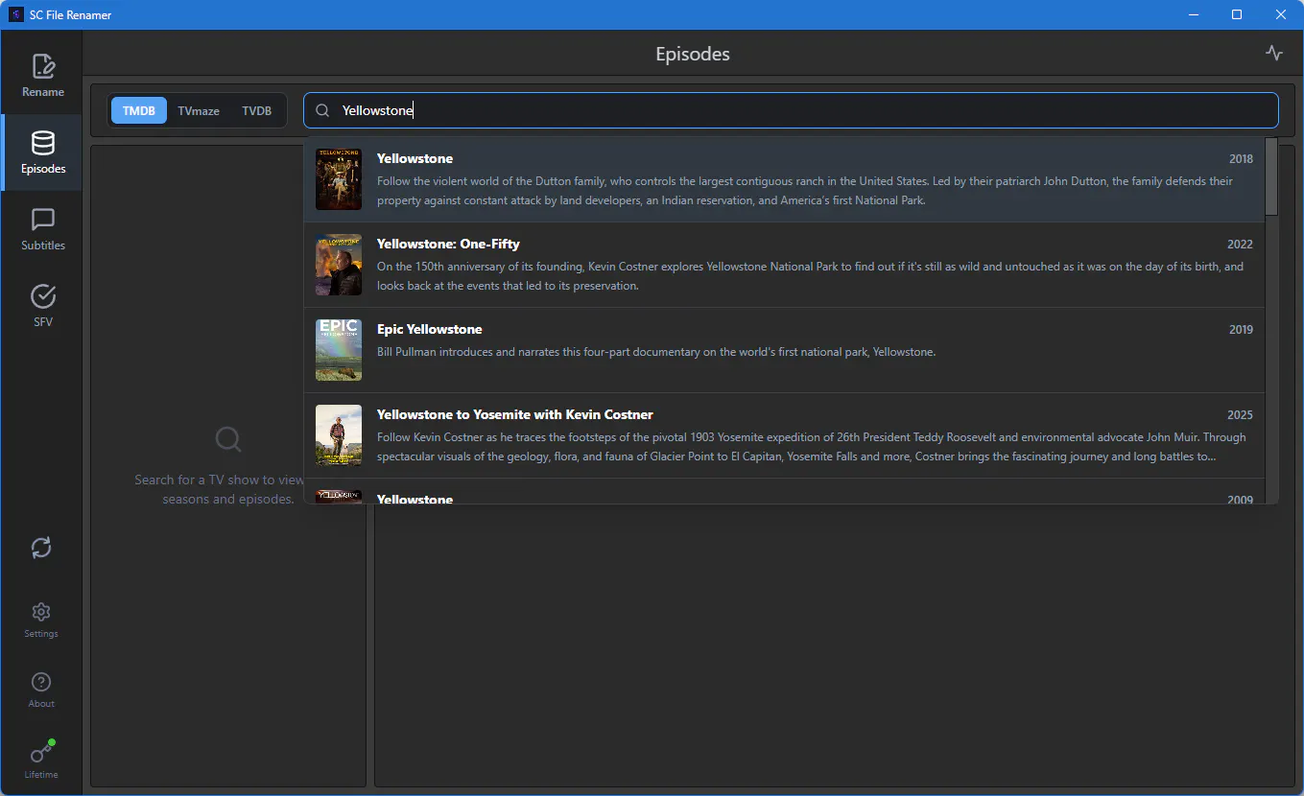
Task: Select the Yellowstone 2018 result
Action: (x=784, y=179)
